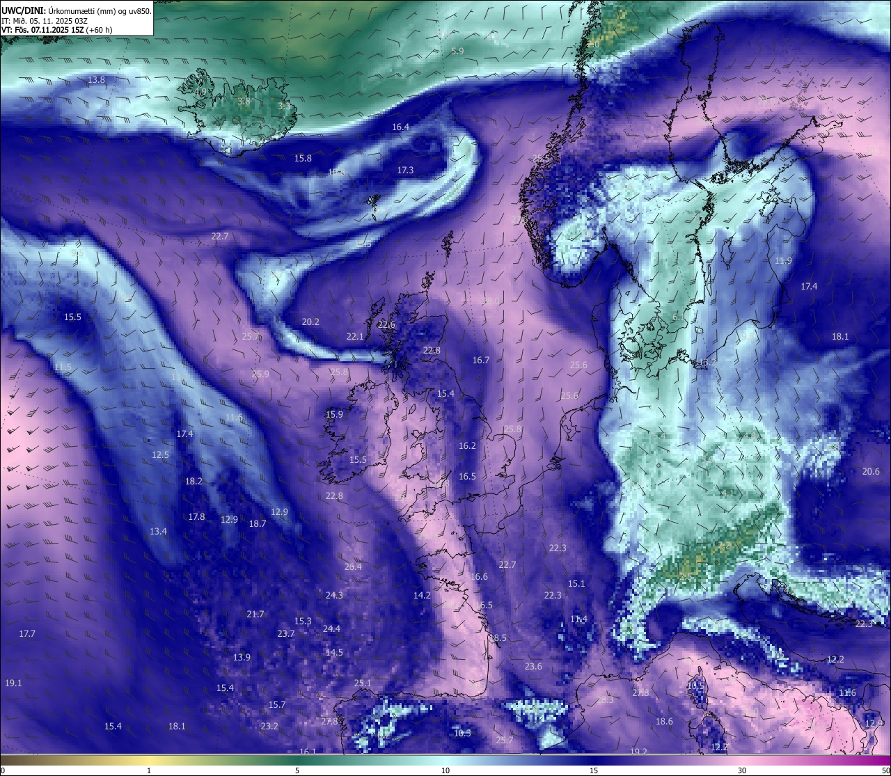Click the 19.2 value label at bottom edge
This screenshot has height=776, width=891.
point(638,752)
